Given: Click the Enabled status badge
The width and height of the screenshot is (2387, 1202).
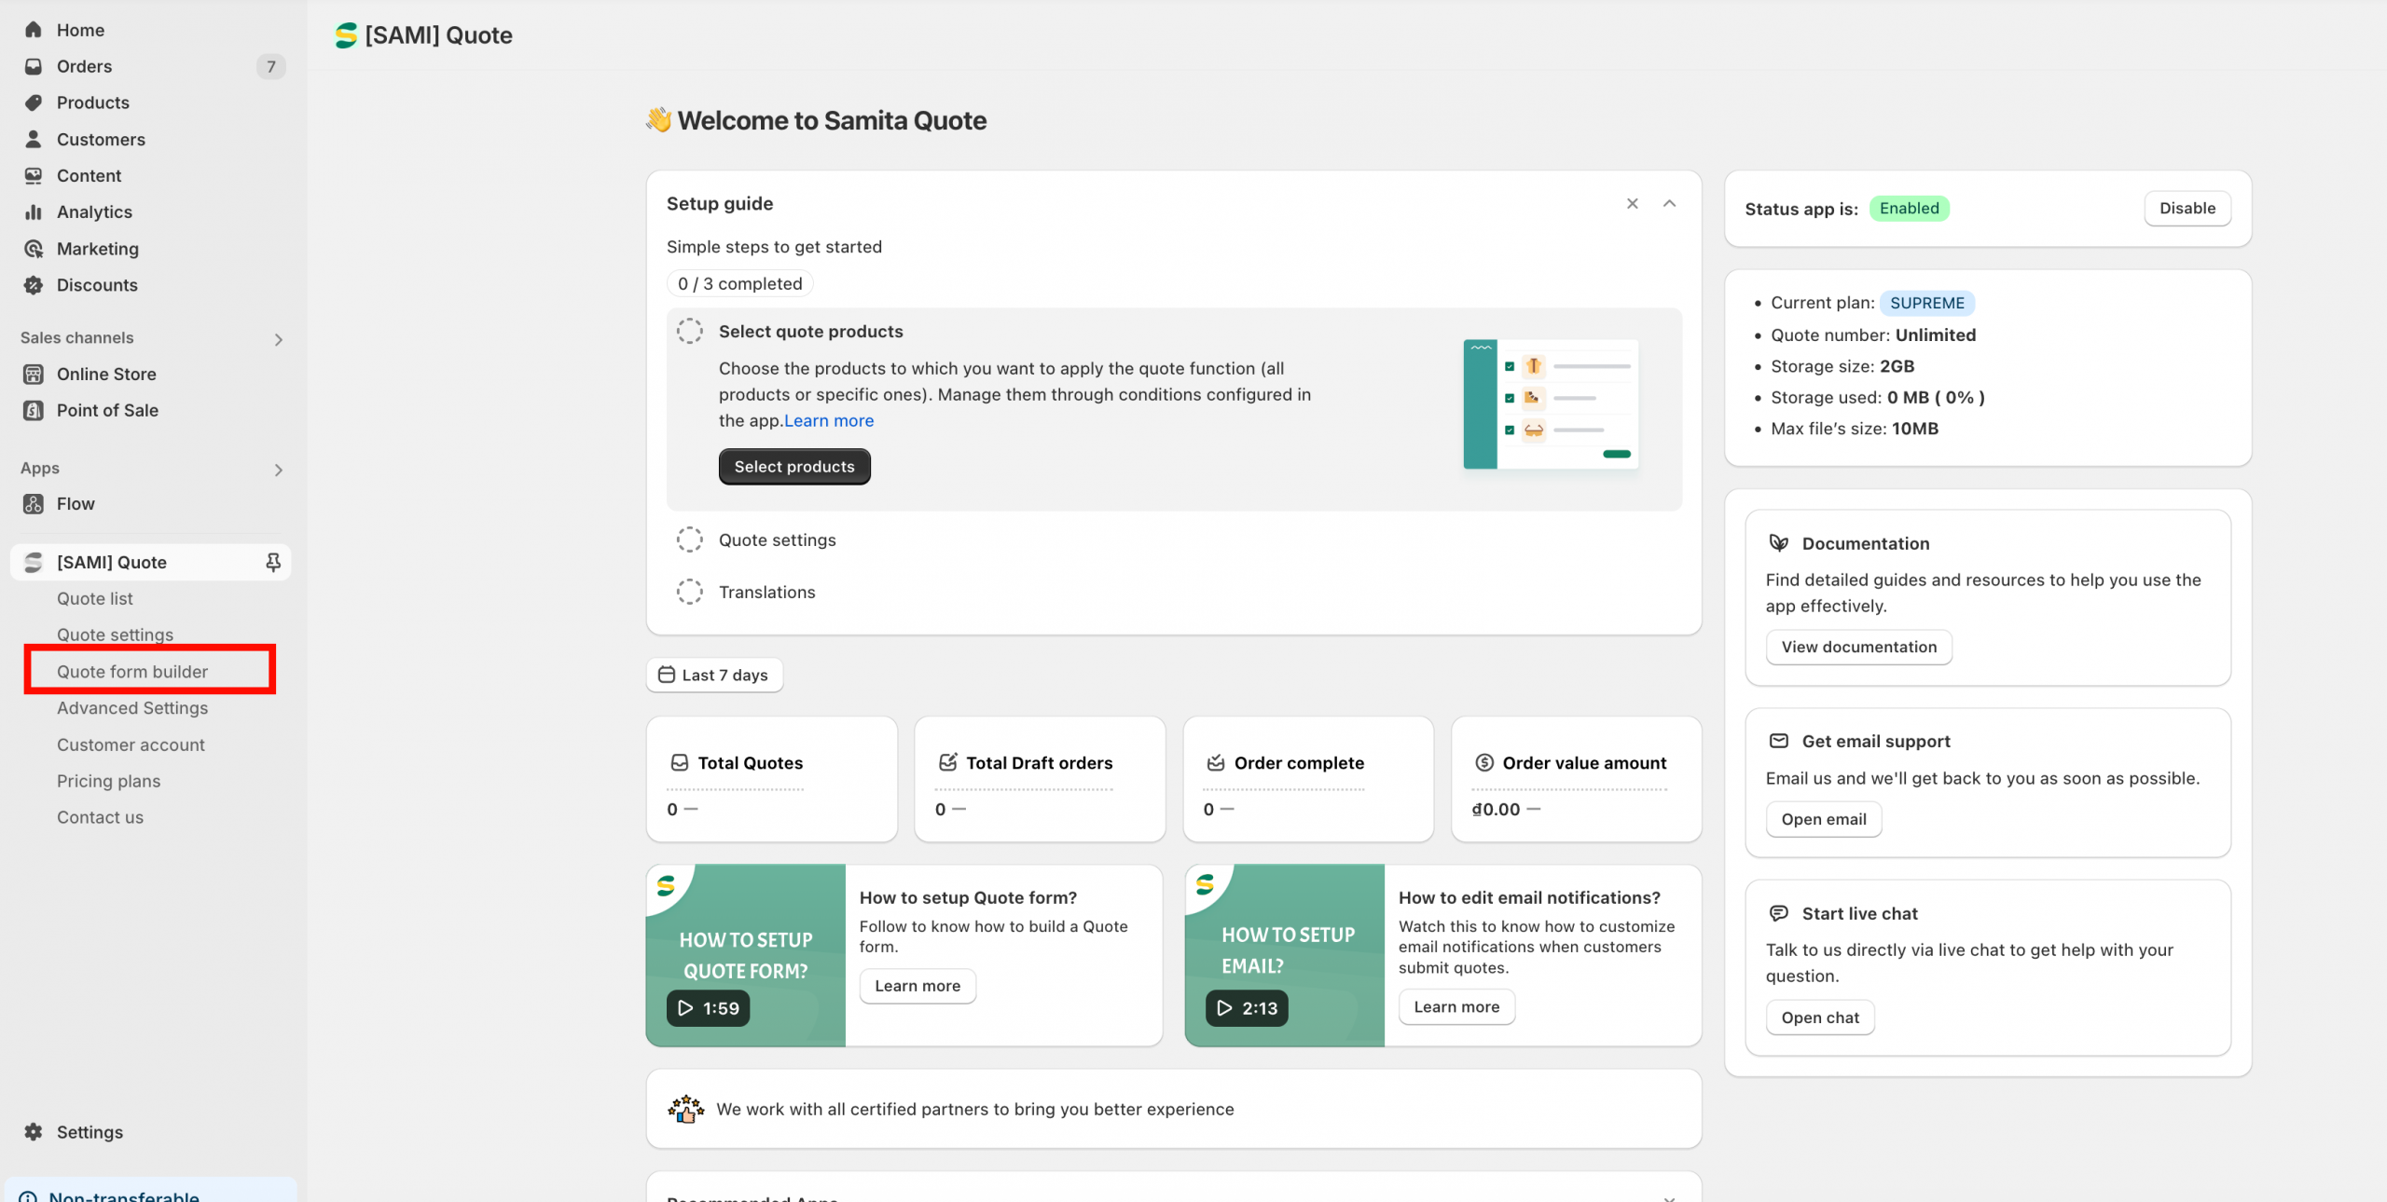Looking at the screenshot, I should [1910, 209].
